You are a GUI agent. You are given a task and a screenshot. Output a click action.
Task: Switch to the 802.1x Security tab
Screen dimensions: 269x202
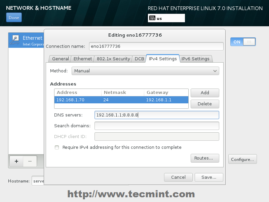(x=113, y=59)
